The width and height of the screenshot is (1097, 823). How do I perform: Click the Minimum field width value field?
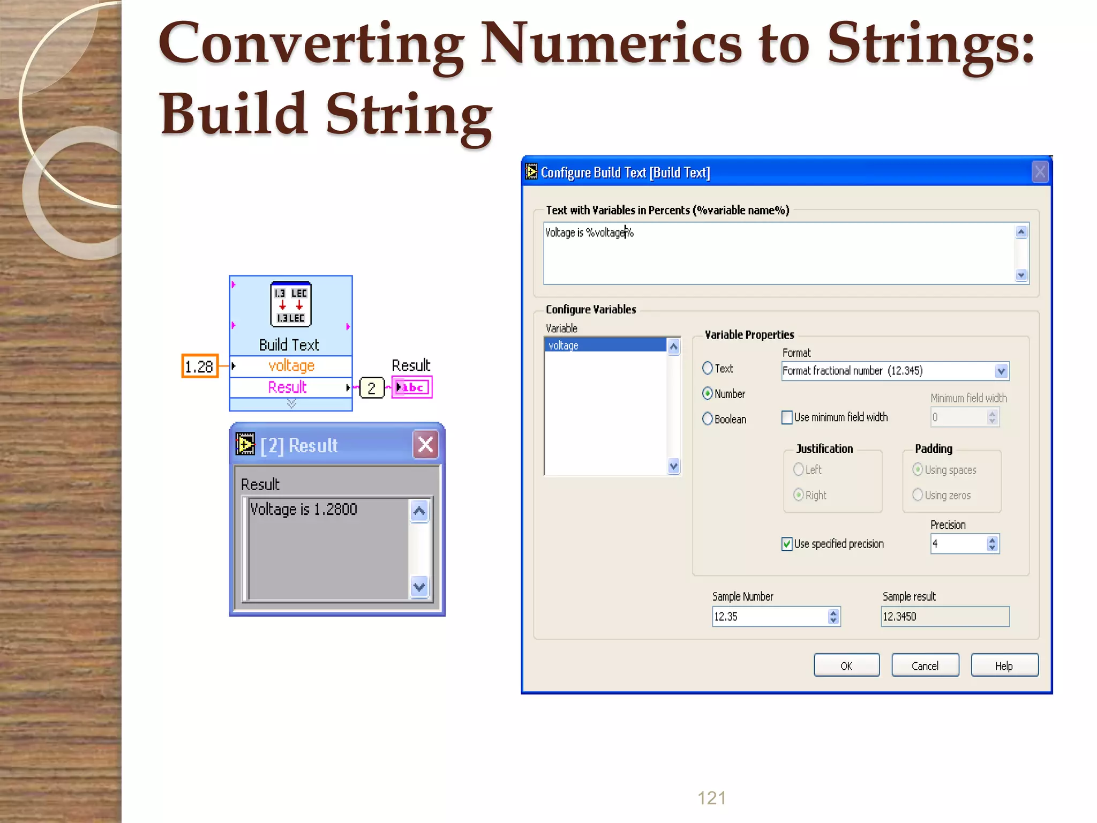tap(959, 417)
